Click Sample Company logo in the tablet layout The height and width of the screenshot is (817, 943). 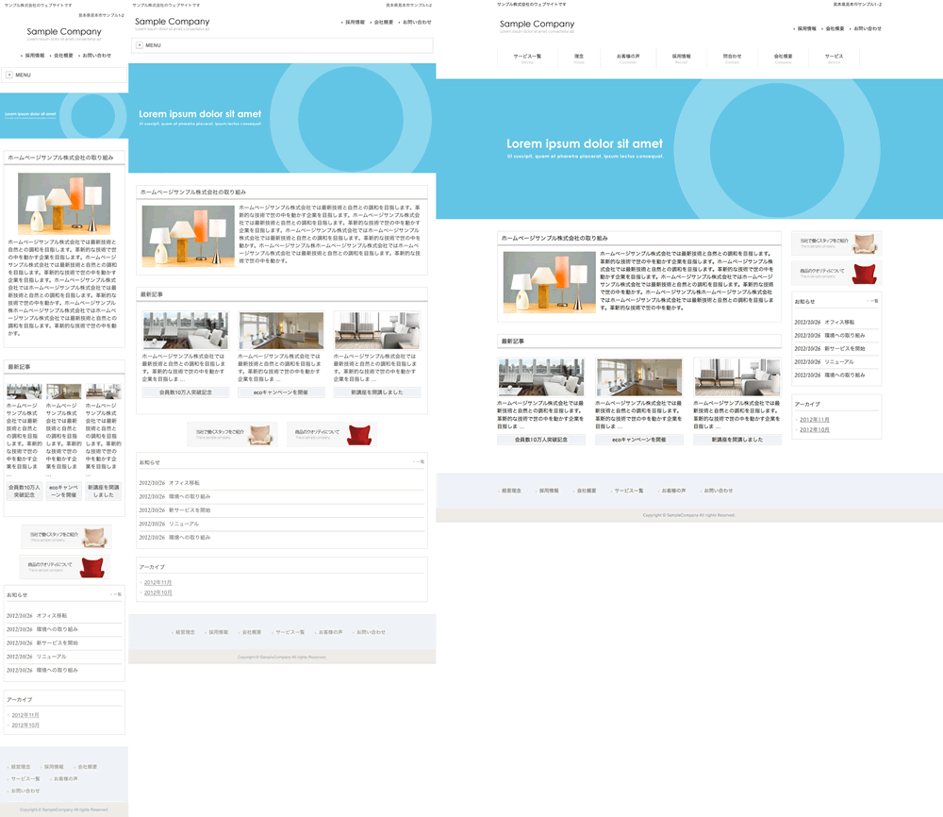point(172,23)
